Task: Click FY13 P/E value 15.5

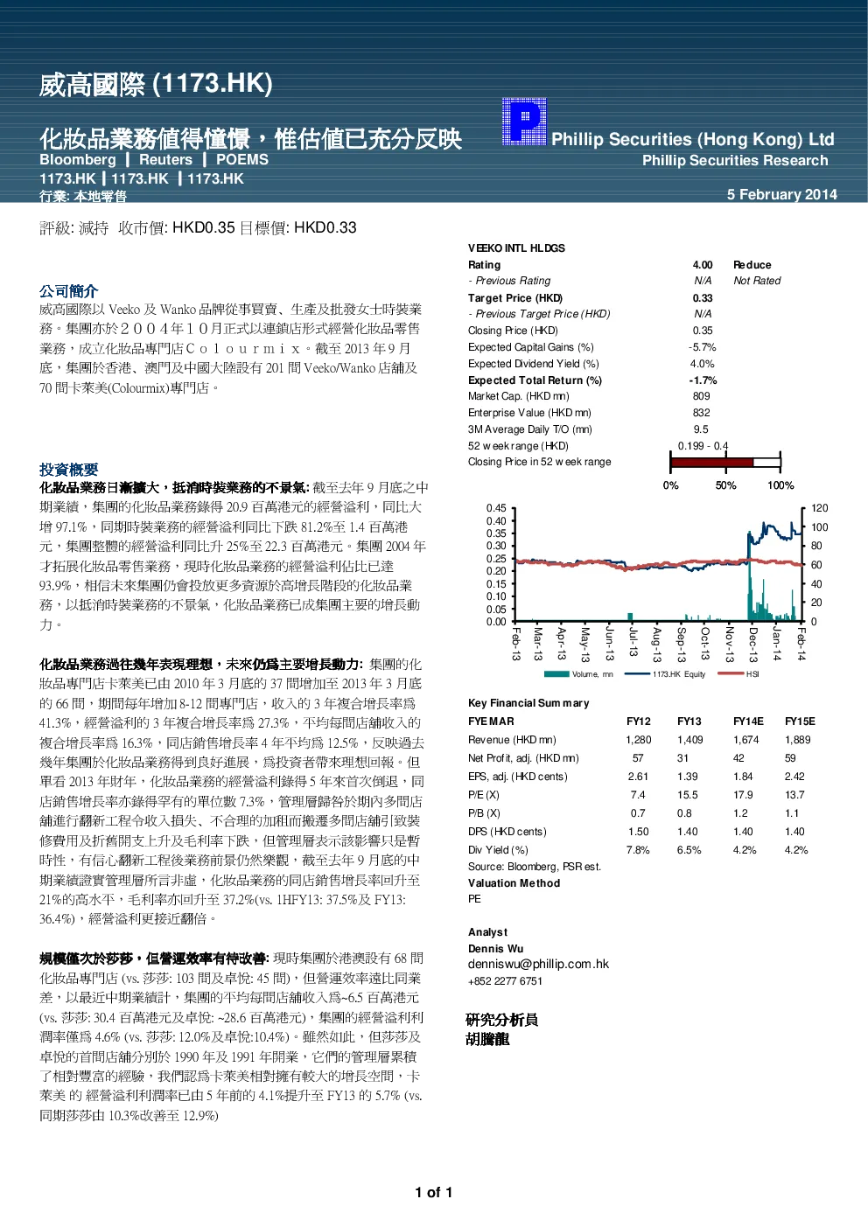Action: coord(688,795)
